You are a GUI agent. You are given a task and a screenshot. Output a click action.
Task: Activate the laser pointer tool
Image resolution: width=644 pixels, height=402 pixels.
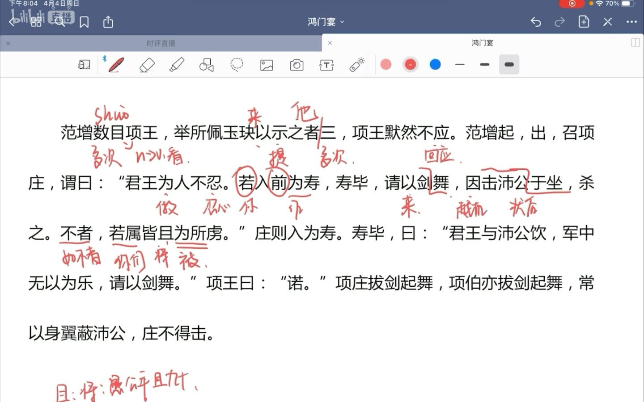pyautogui.click(x=357, y=65)
